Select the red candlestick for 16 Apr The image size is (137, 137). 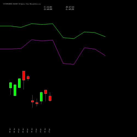(46, 92)
